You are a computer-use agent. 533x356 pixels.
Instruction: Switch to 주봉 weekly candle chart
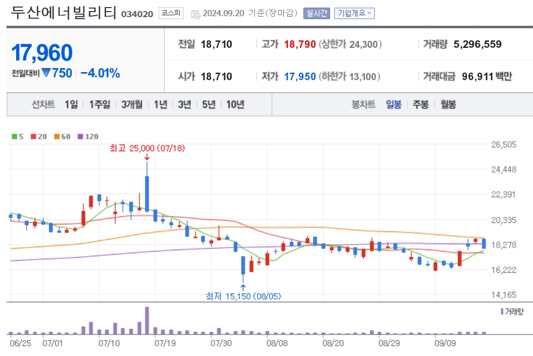click(x=420, y=104)
